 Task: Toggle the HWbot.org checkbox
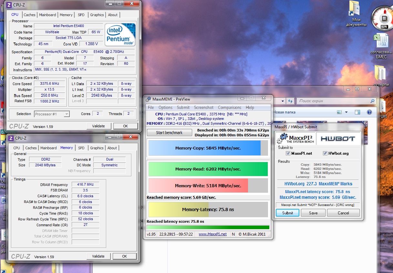325,153
